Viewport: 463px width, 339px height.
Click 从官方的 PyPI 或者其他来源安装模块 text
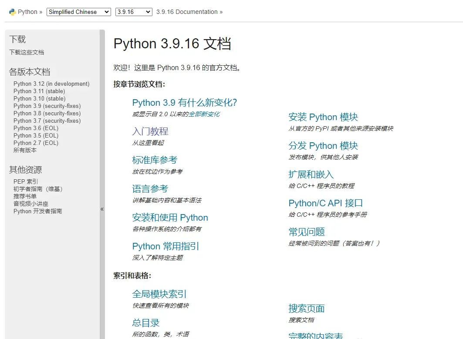pos(341,128)
